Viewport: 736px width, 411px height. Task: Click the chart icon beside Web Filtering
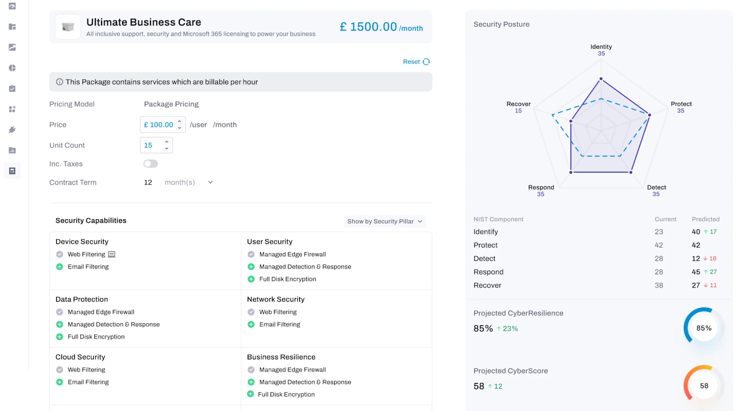coord(112,254)
